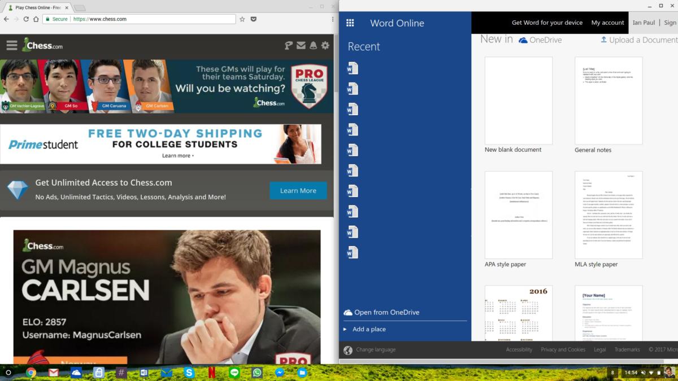Open Gmail from the shelf
This screenshot has height=381, width=678.
(x=54, y=373)
